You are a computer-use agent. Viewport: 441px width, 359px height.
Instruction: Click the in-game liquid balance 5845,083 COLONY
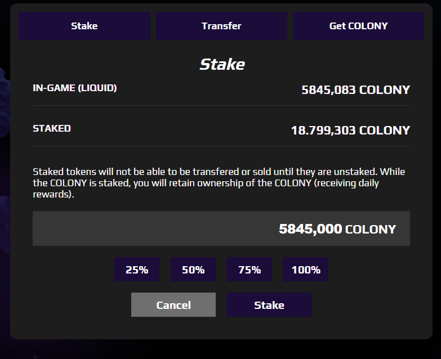356,90
